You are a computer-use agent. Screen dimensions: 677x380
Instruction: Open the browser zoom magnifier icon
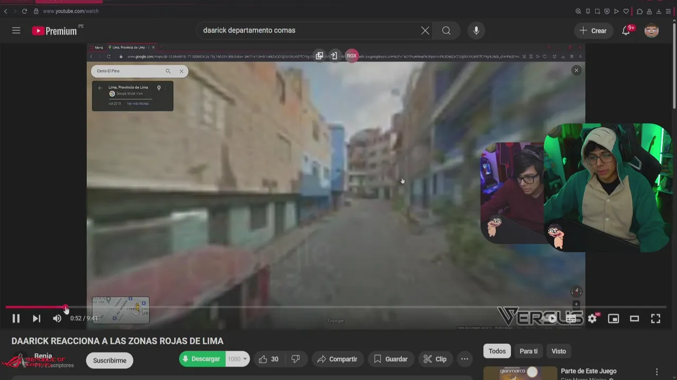(578, 11)
